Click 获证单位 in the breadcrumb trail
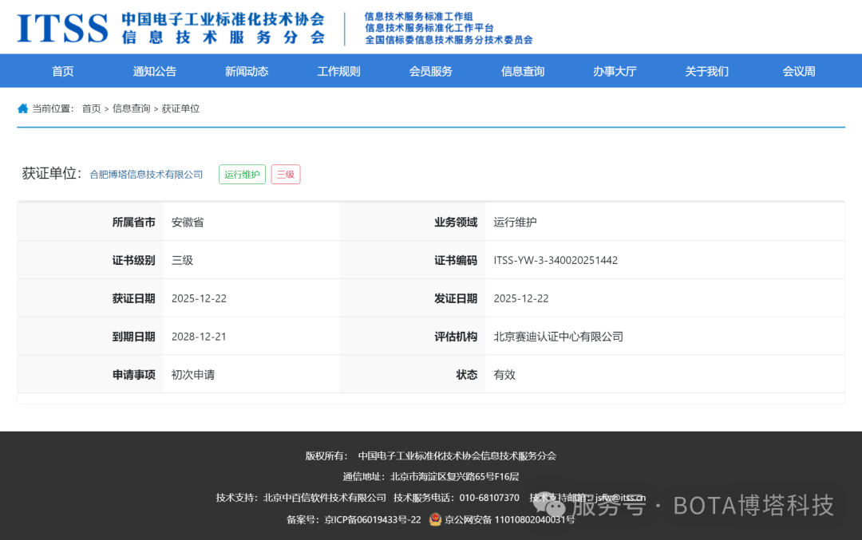The image size is (862, 540). point(180,108)
